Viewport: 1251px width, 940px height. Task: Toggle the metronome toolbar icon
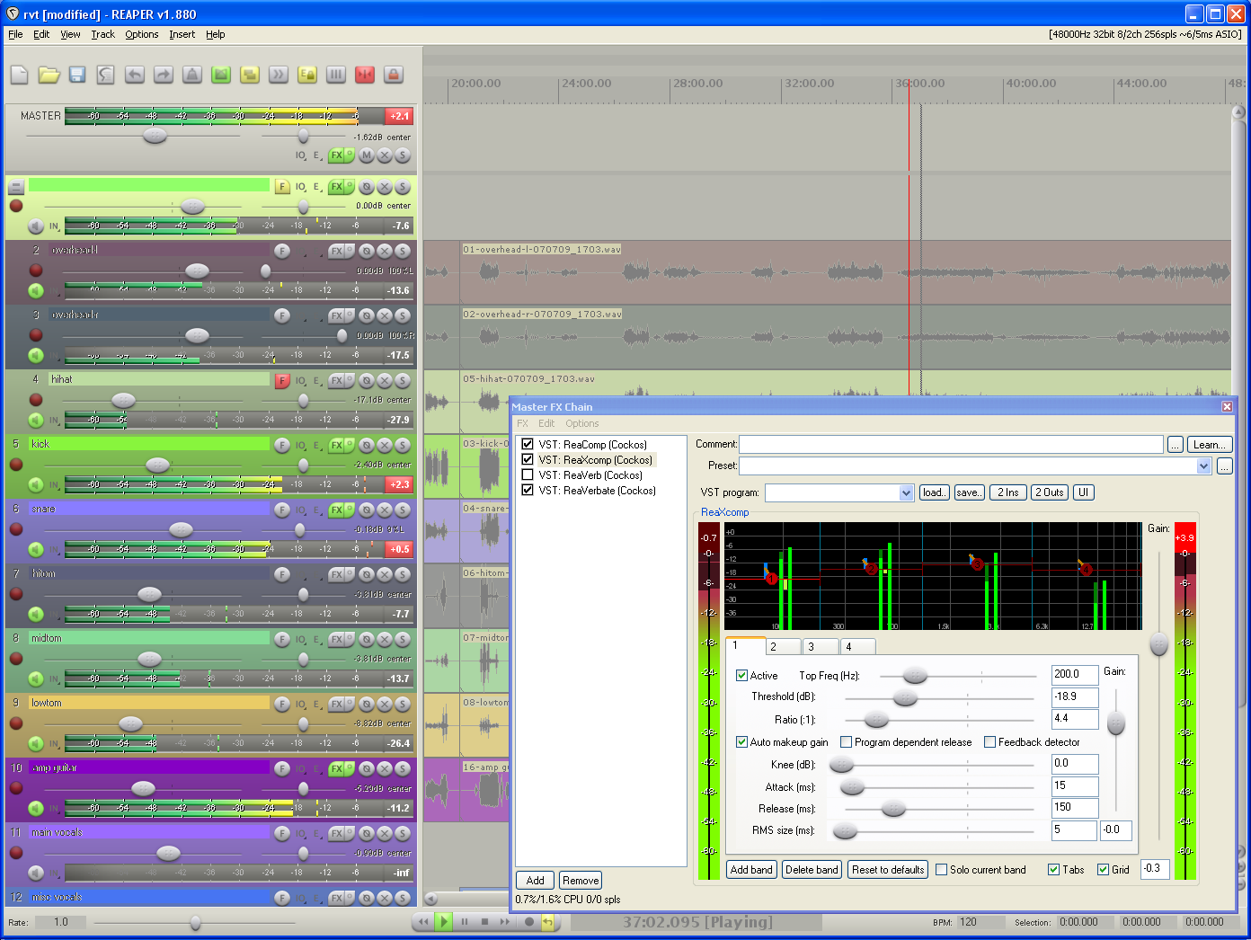pyautogui.click(x=192, y=75)
